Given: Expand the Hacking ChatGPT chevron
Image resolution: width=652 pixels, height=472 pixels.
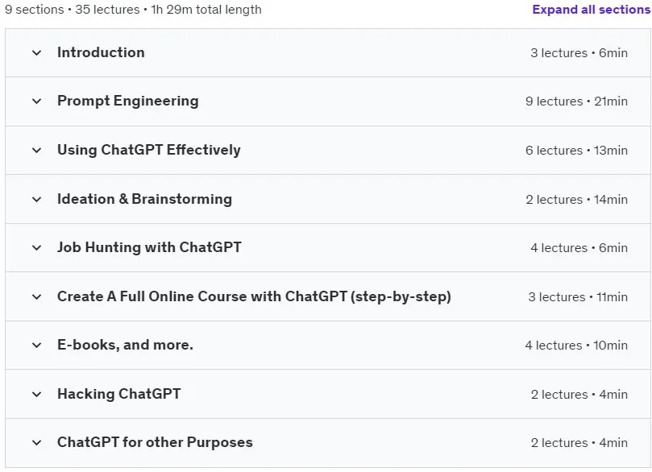Looking at the screenshot, I should click(36, 394).
